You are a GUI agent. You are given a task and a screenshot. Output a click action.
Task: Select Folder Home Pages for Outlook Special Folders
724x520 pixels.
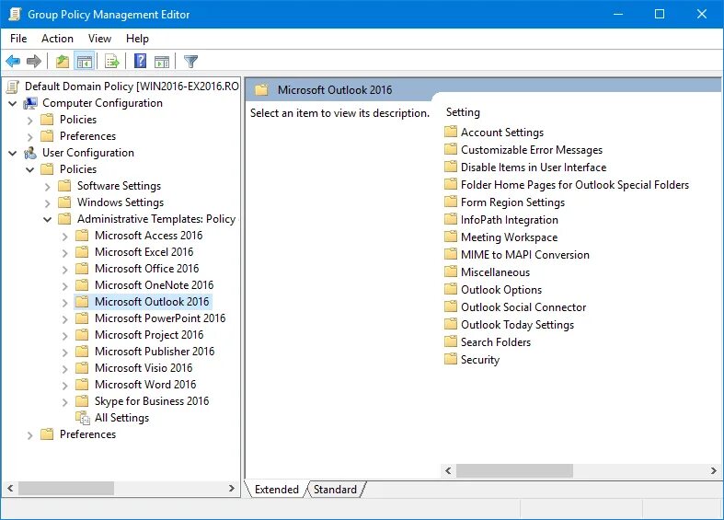tap(574, 185)
